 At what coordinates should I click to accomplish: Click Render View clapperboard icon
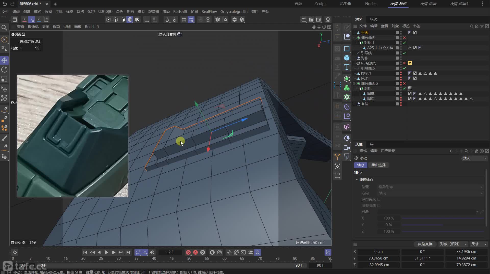[304, 20]
